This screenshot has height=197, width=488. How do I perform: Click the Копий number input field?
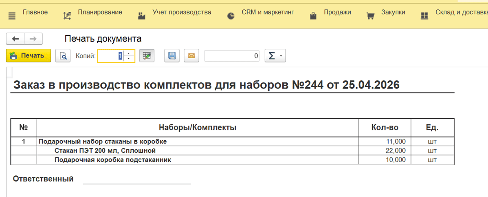tap(110, 56)
